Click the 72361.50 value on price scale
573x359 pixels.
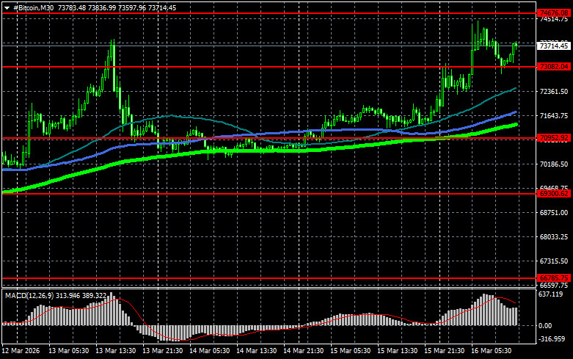click(554, 91)
